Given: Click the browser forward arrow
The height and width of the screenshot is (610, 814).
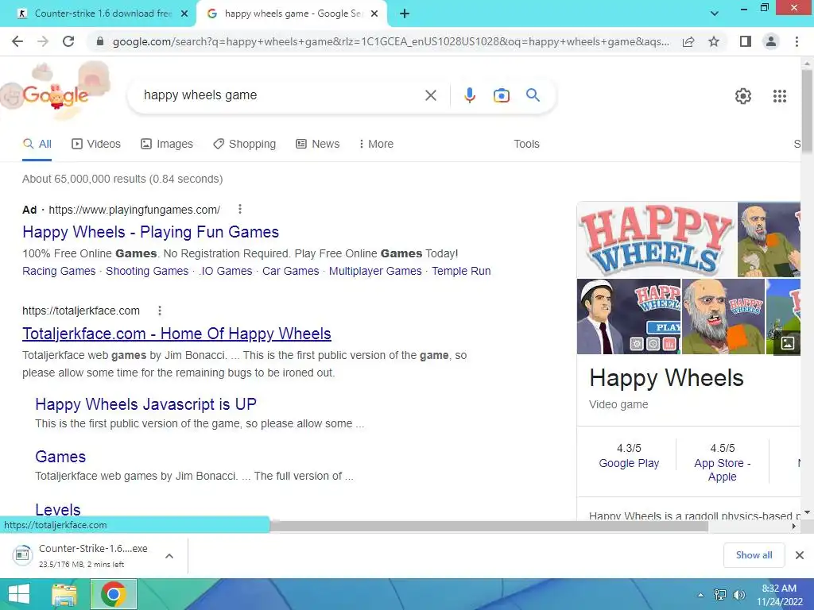Looking at the screenshot, I should tap(43, 41).
